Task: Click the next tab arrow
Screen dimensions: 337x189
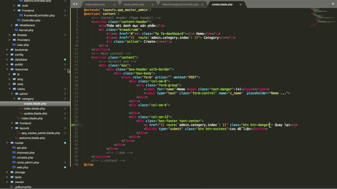Action: click(x=77, y=4)
